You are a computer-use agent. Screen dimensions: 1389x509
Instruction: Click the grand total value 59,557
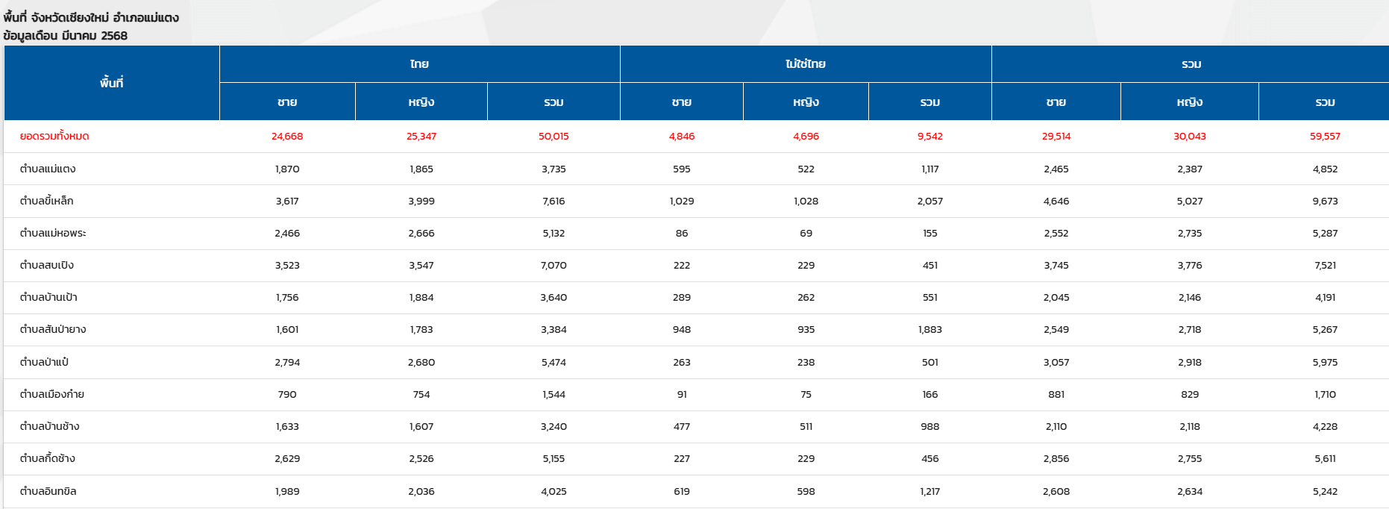(x=1325, y=137)
